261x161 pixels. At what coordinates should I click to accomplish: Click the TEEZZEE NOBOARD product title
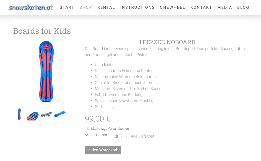pyautogui.click(x=167, y=42)
